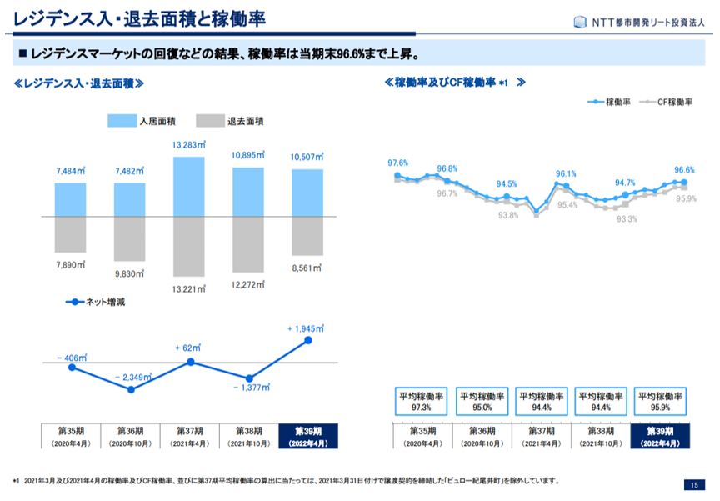Viewport: 720px width, 501px height.
Task: Click the 13,283㎡ blue move-in bar
Action: [189, 186]
